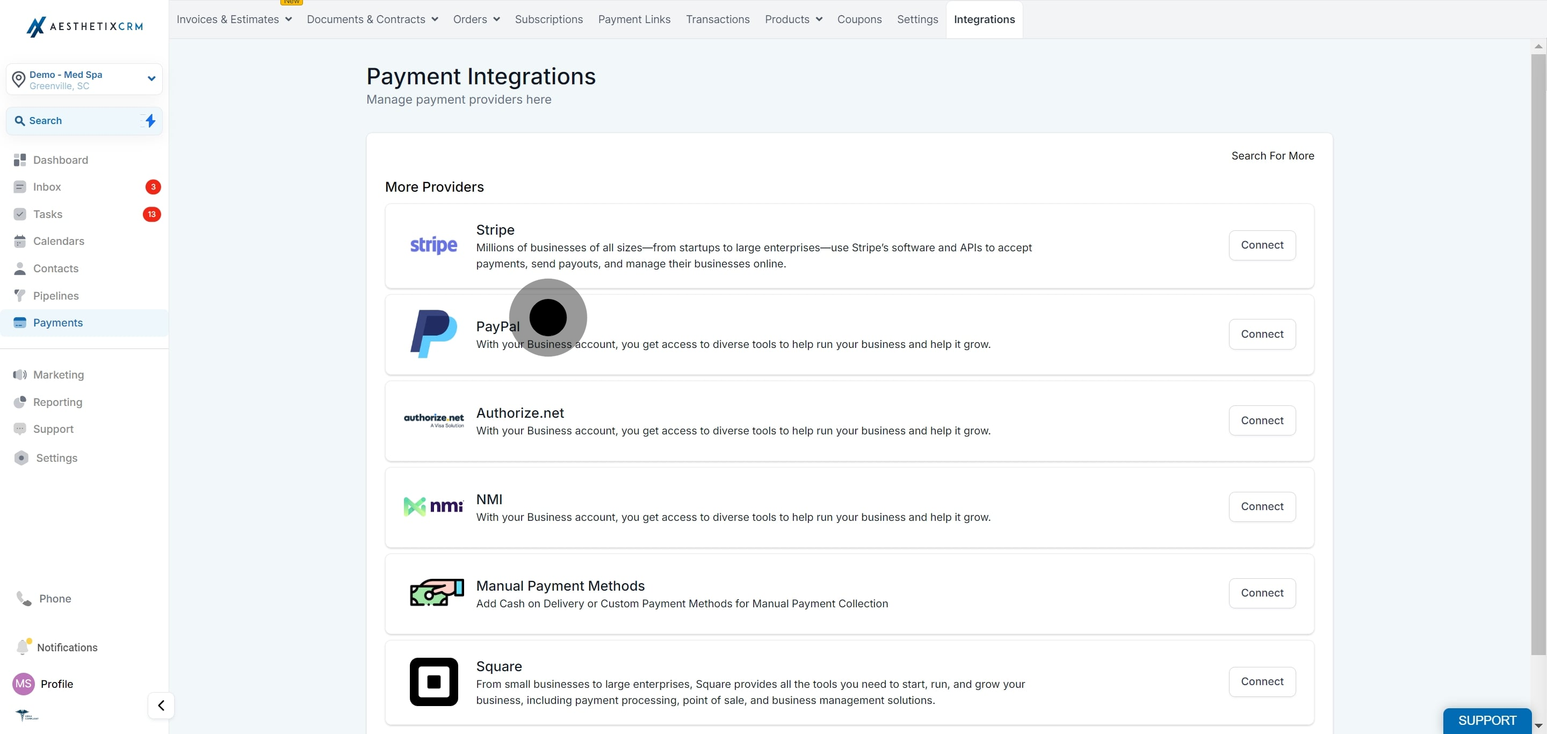1547x734 pixels.
Task: Connect the NMI provider
Action: tap(1262, 506)
